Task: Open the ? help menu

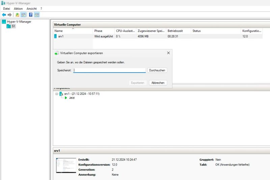Action: click(x=41, y=9)
